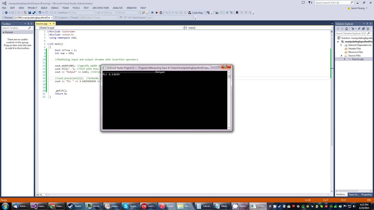
Task: Select Resource Files folder
Action: (x=355, y=52)
